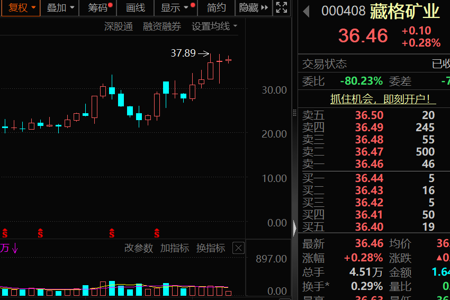Image resolution: width=450 pixels, height=300 pixels.
Task: Select the 融资融券 tab
Action: point(162,26)
